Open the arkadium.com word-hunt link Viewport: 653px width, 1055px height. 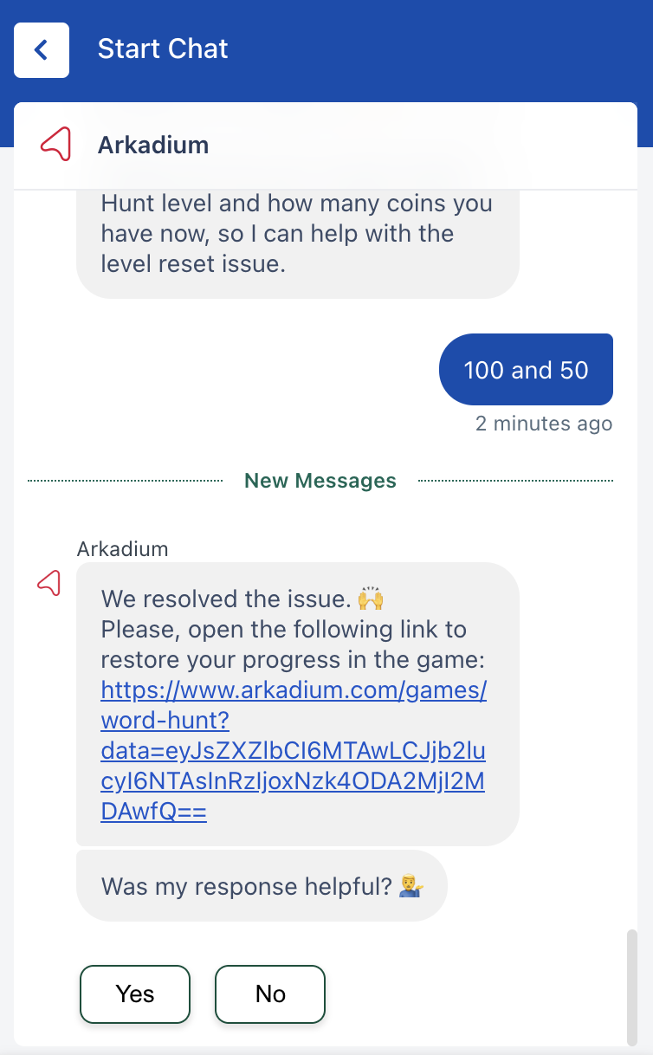(x=294, y=751)
